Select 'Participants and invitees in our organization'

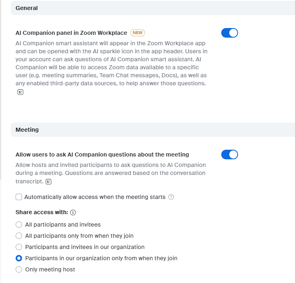click(19, 247)
